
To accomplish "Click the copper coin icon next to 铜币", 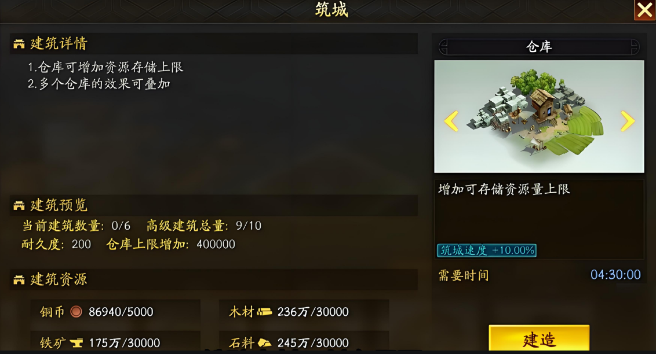I will click(x=76, y=311).
